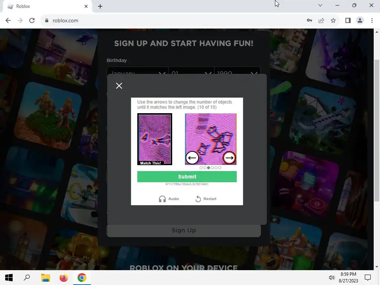Select the last pagination dot under the image
Image resolution: width=380 pixels, height=285 pixels.
[x=220, y=168]
